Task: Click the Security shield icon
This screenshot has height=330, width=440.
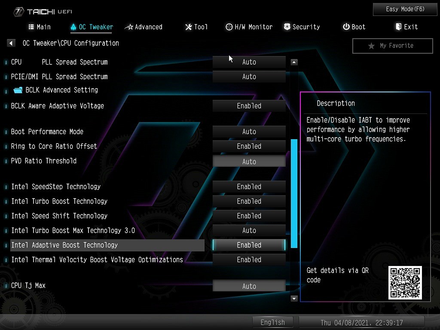Action: coord(287,27)
